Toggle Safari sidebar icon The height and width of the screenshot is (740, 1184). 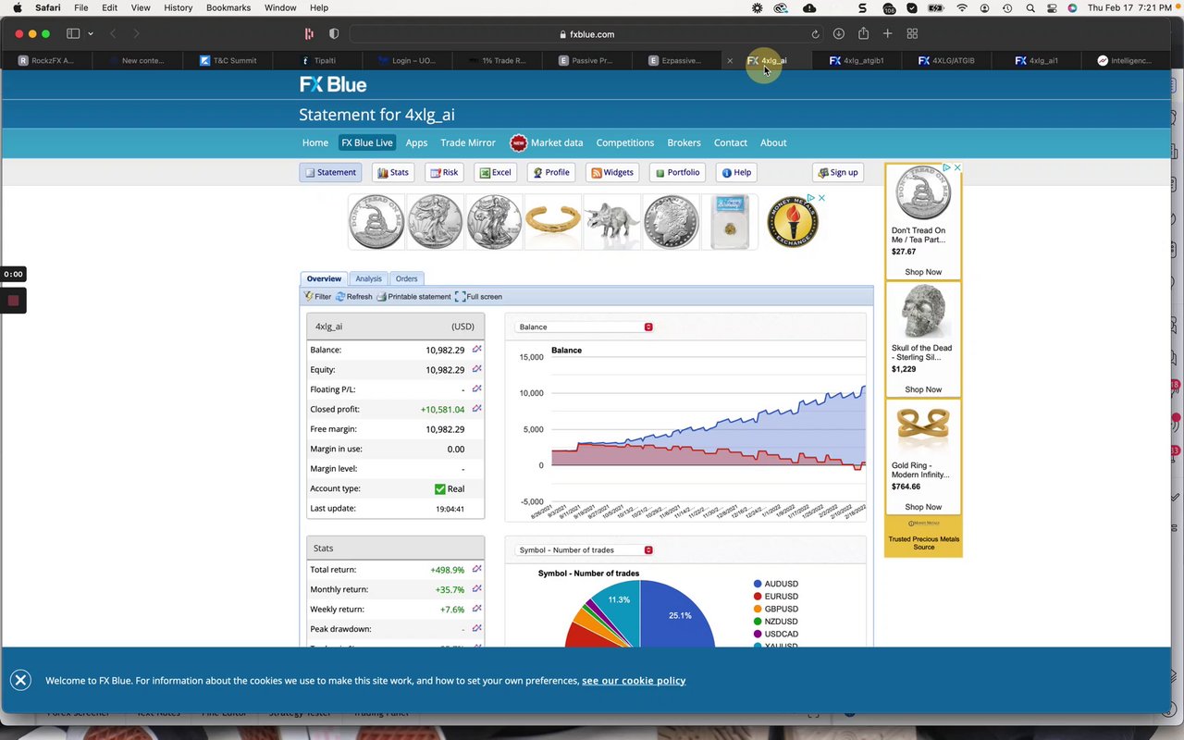click(x=73, y=34)
